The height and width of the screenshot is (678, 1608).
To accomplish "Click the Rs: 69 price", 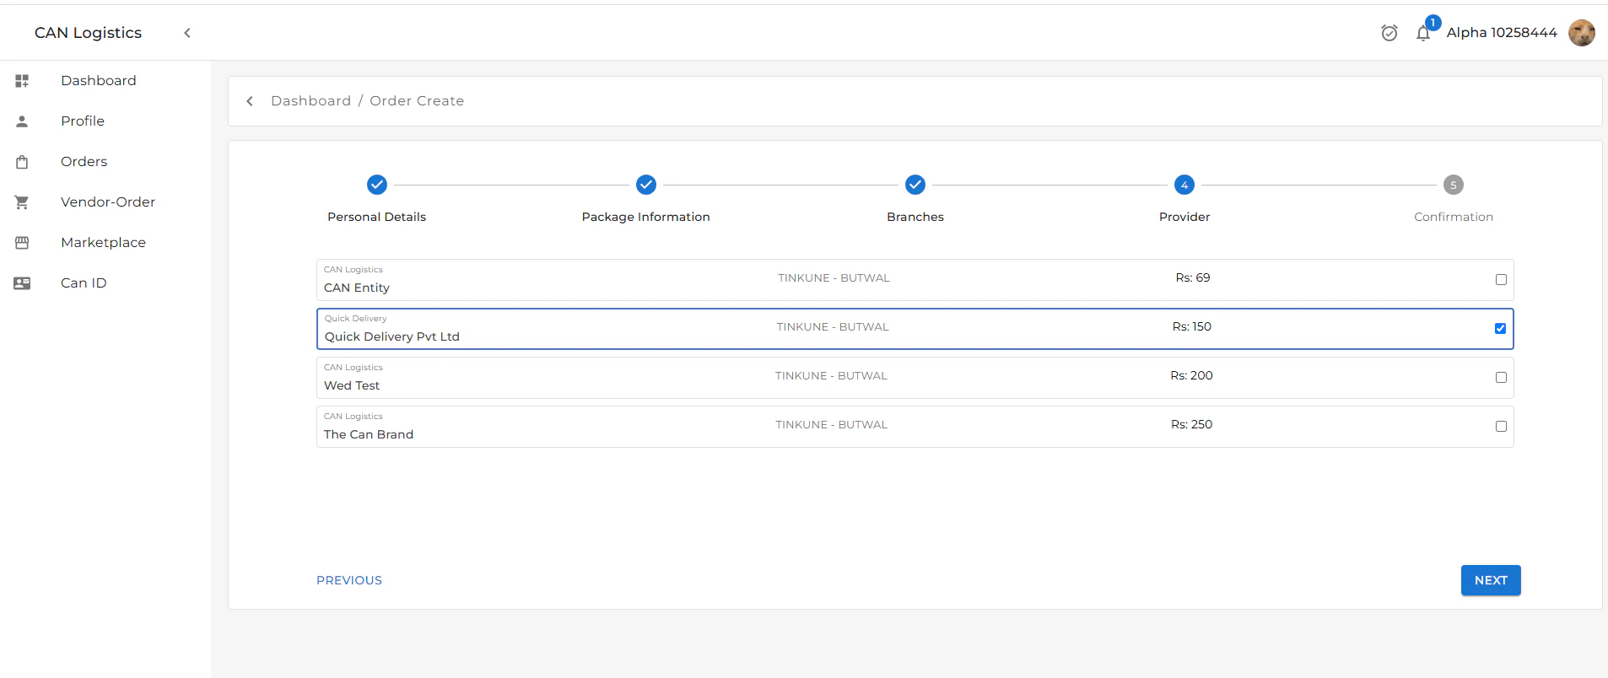I will tap(1193, 277).
